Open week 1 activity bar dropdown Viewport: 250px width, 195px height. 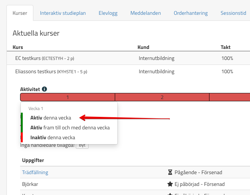pos(67,97)
